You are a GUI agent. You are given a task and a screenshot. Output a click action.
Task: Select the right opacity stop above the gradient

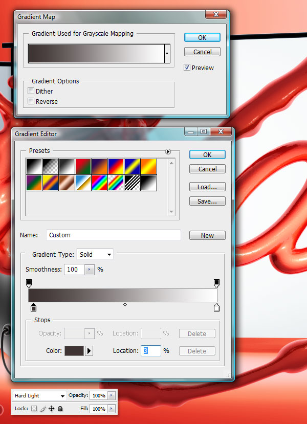click(x=216, y=283)
